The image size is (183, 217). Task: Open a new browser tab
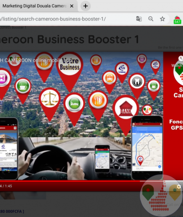click(86, 6)
